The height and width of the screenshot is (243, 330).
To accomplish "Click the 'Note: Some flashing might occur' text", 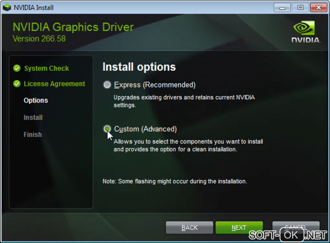I will pyautogui.click(x=175, y=181).
